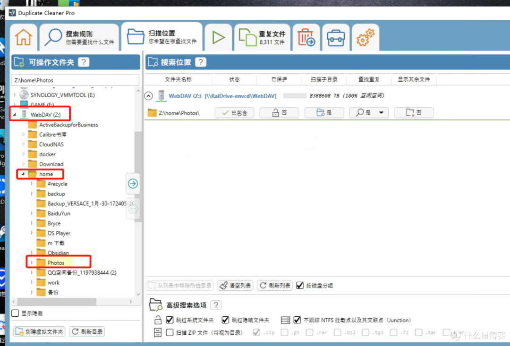Select the QQ空间备份 folder
This screenshot has width=510, height=346.
click(82, 272)
